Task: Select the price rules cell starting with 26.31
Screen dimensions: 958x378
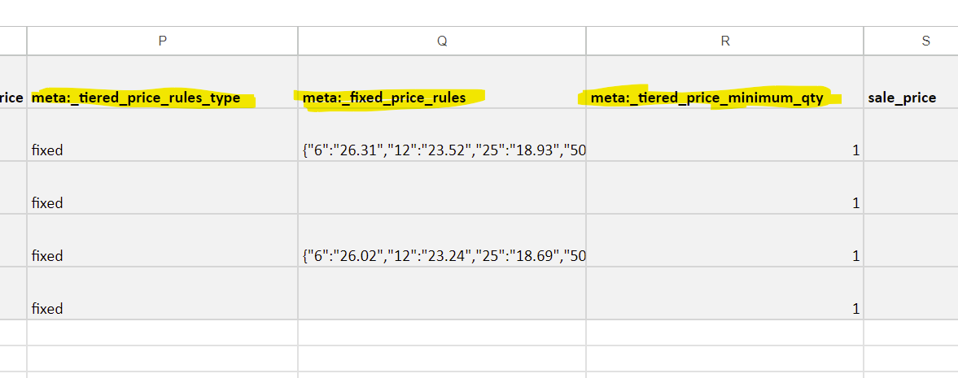Action: 442,135
